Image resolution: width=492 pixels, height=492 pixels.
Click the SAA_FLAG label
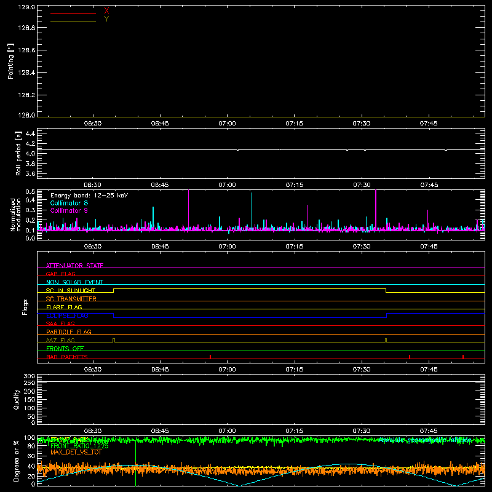(x=60, y=323)
